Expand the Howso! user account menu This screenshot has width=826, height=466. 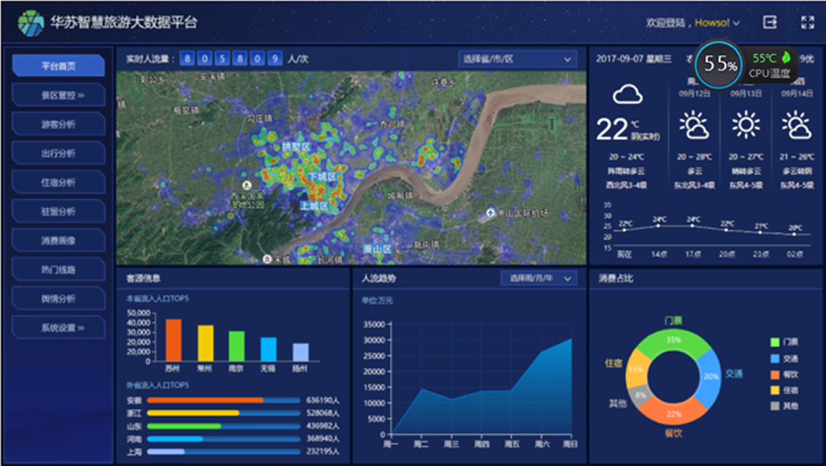coord(717,23)
